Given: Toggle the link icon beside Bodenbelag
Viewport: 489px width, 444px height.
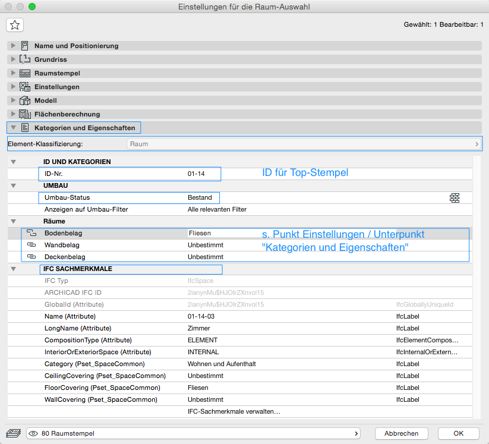Looking at the screenshot, I should point(31,233).
